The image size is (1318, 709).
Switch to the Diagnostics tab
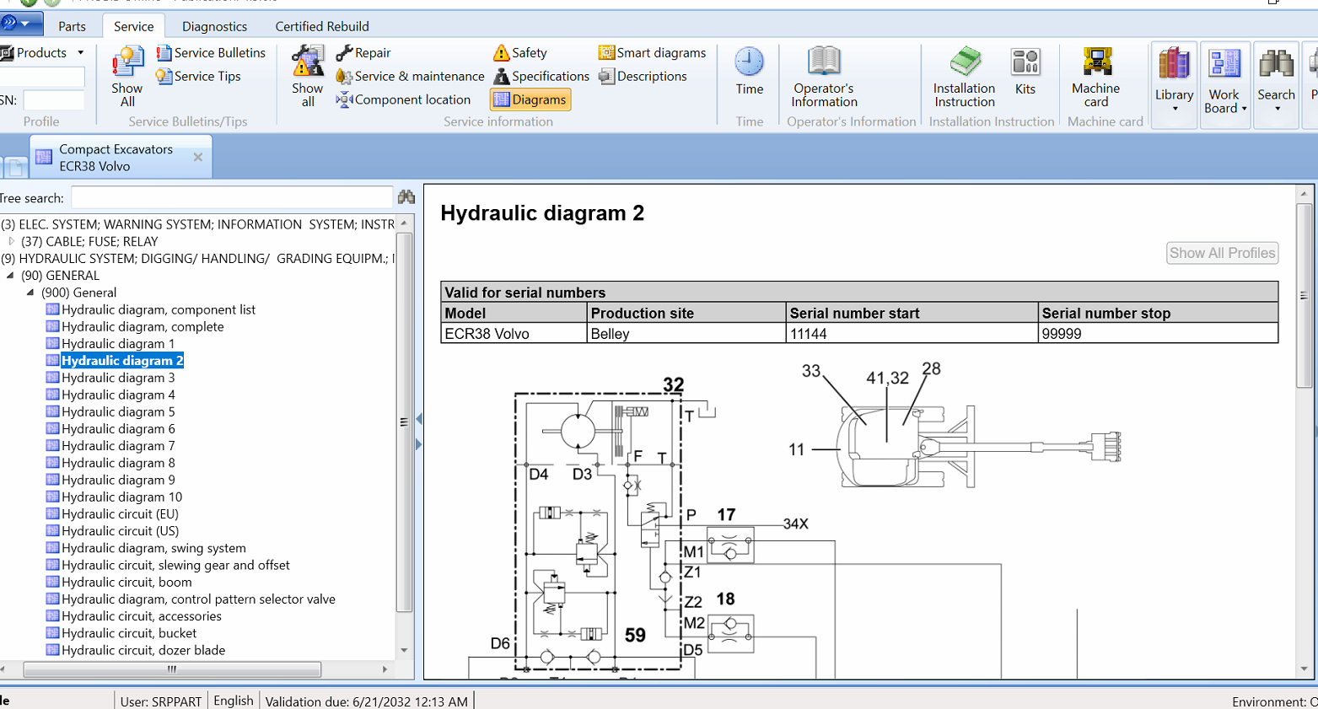[x=214, y=26]
